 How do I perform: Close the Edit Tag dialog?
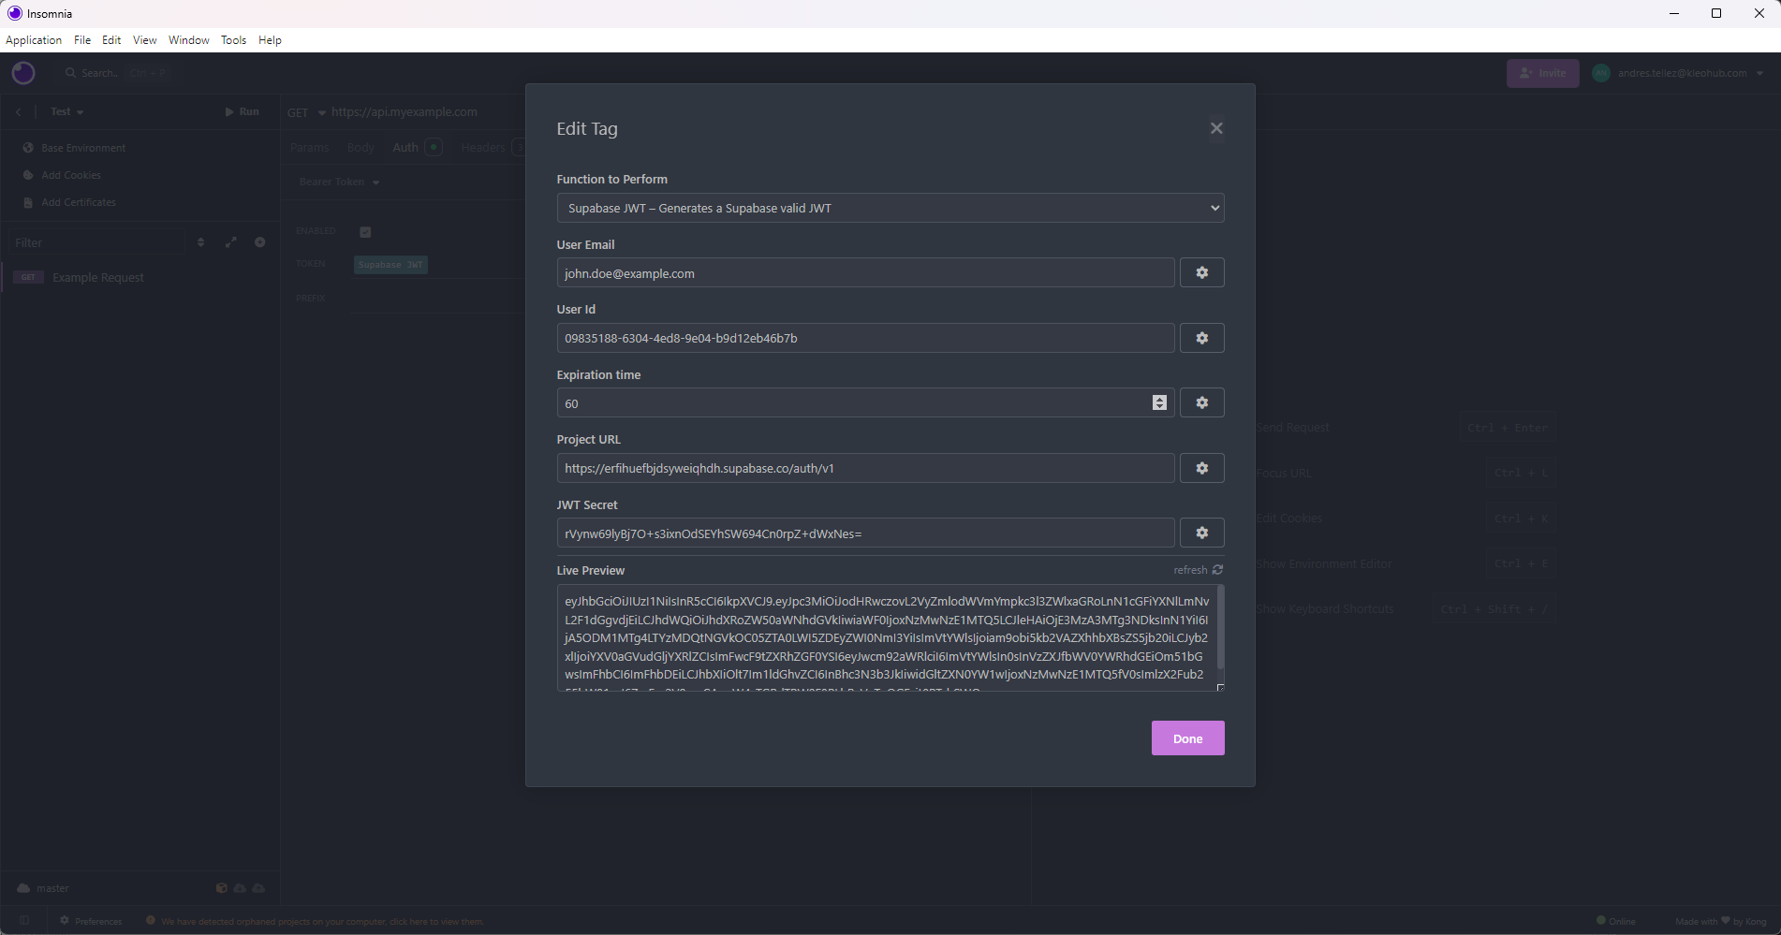click(1216, 128)
